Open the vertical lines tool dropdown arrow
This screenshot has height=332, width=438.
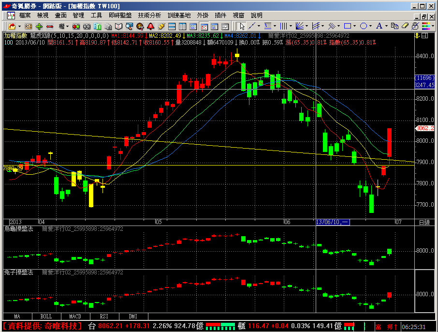click(291, 26)
